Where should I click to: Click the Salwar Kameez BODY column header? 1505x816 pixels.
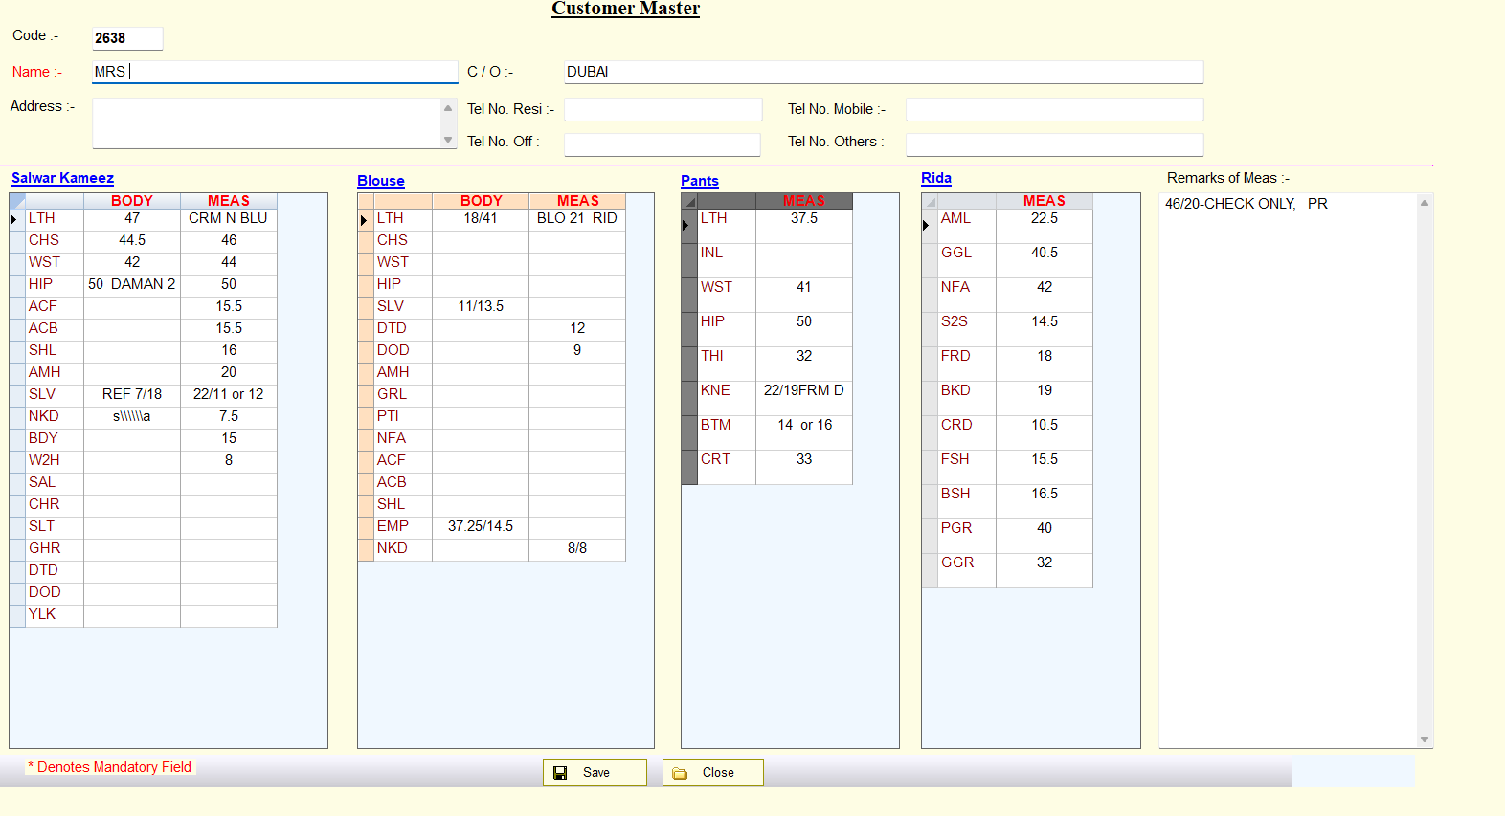(132, 201)
